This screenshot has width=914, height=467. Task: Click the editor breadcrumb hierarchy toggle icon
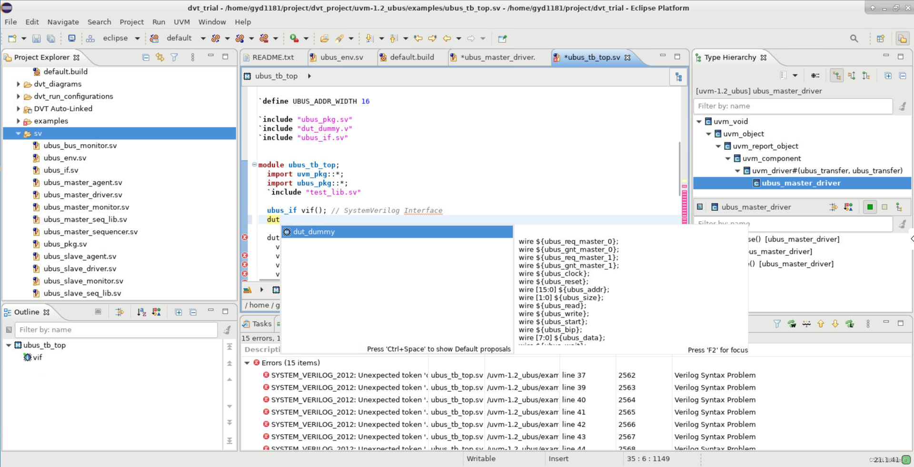point(678,77)
